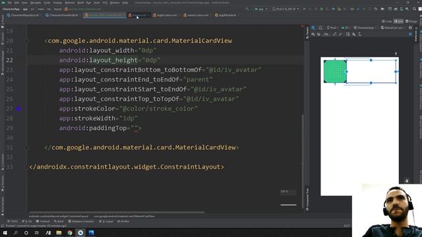422x237 pixels.
Task: Click the clear constraints icon
Action: pos(334,34)
